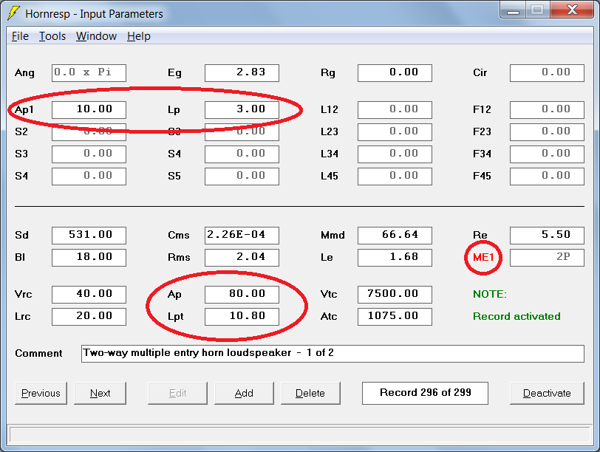This screenshot has width=600, height=452.
Task: Click the Mmd field showing 66.64
Action: pyautogui.click(x=395, y=236)
